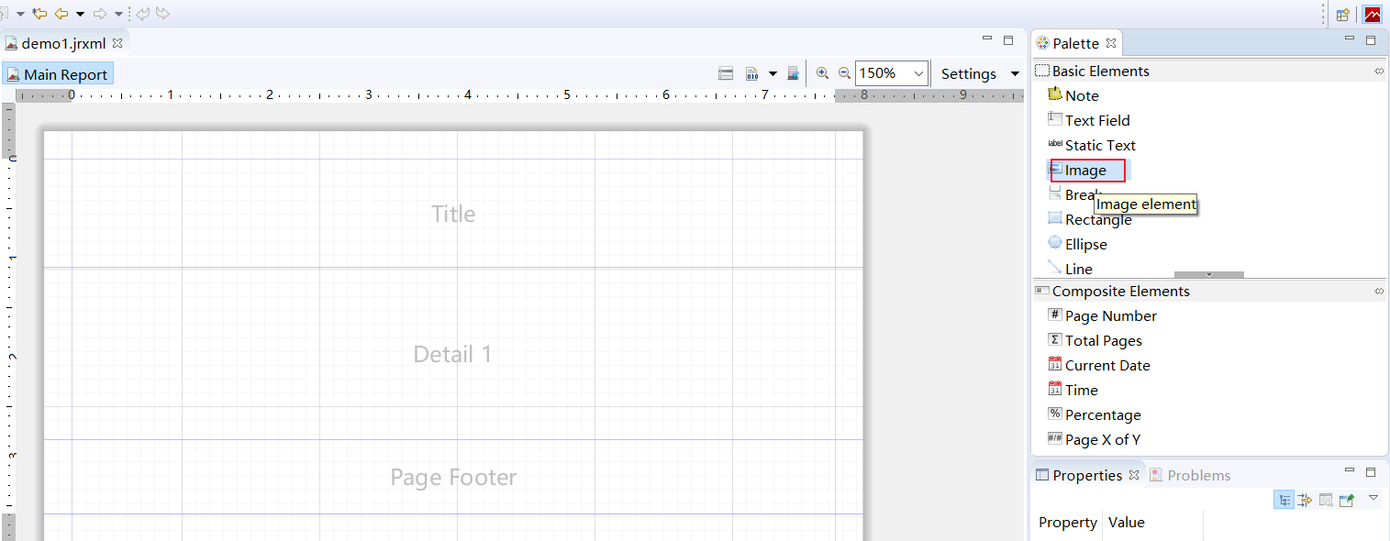Screen dimensions: 1390x541
Task: Select the Title band in report
Action: pyautogui.click(x=453, y=214)
